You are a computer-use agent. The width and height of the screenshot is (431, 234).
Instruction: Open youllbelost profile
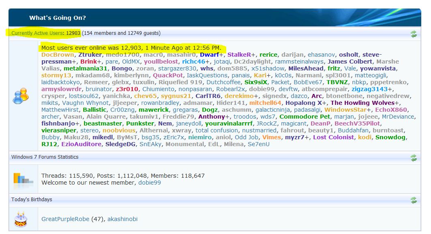[x=161, y=62]
